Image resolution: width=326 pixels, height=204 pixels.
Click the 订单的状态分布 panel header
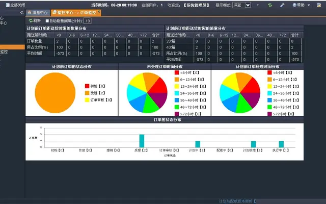tap(165, 120)
